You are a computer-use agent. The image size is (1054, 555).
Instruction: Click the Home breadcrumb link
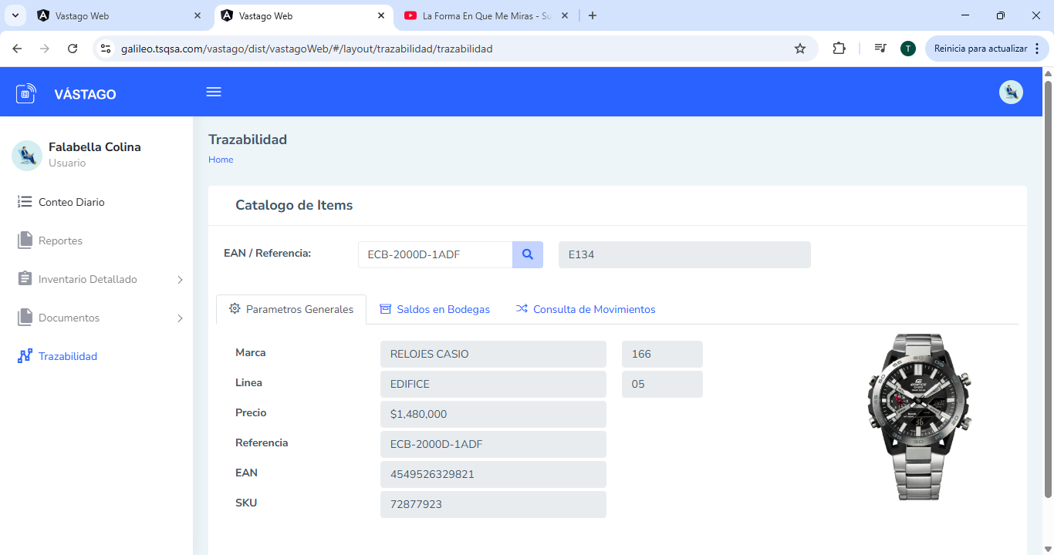(221, 160)
